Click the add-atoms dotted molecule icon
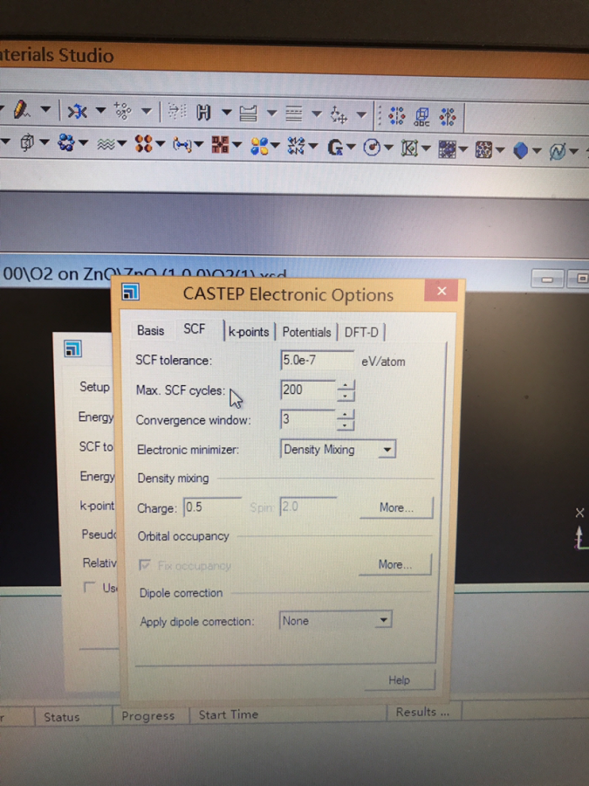The height and width of the screenshot is (786, 589). pos(123,111)
